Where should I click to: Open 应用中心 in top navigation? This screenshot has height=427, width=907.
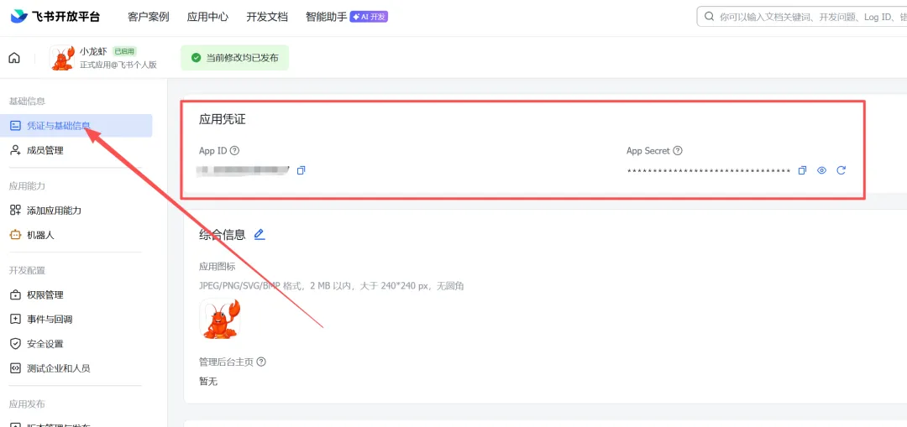point(207,17)
